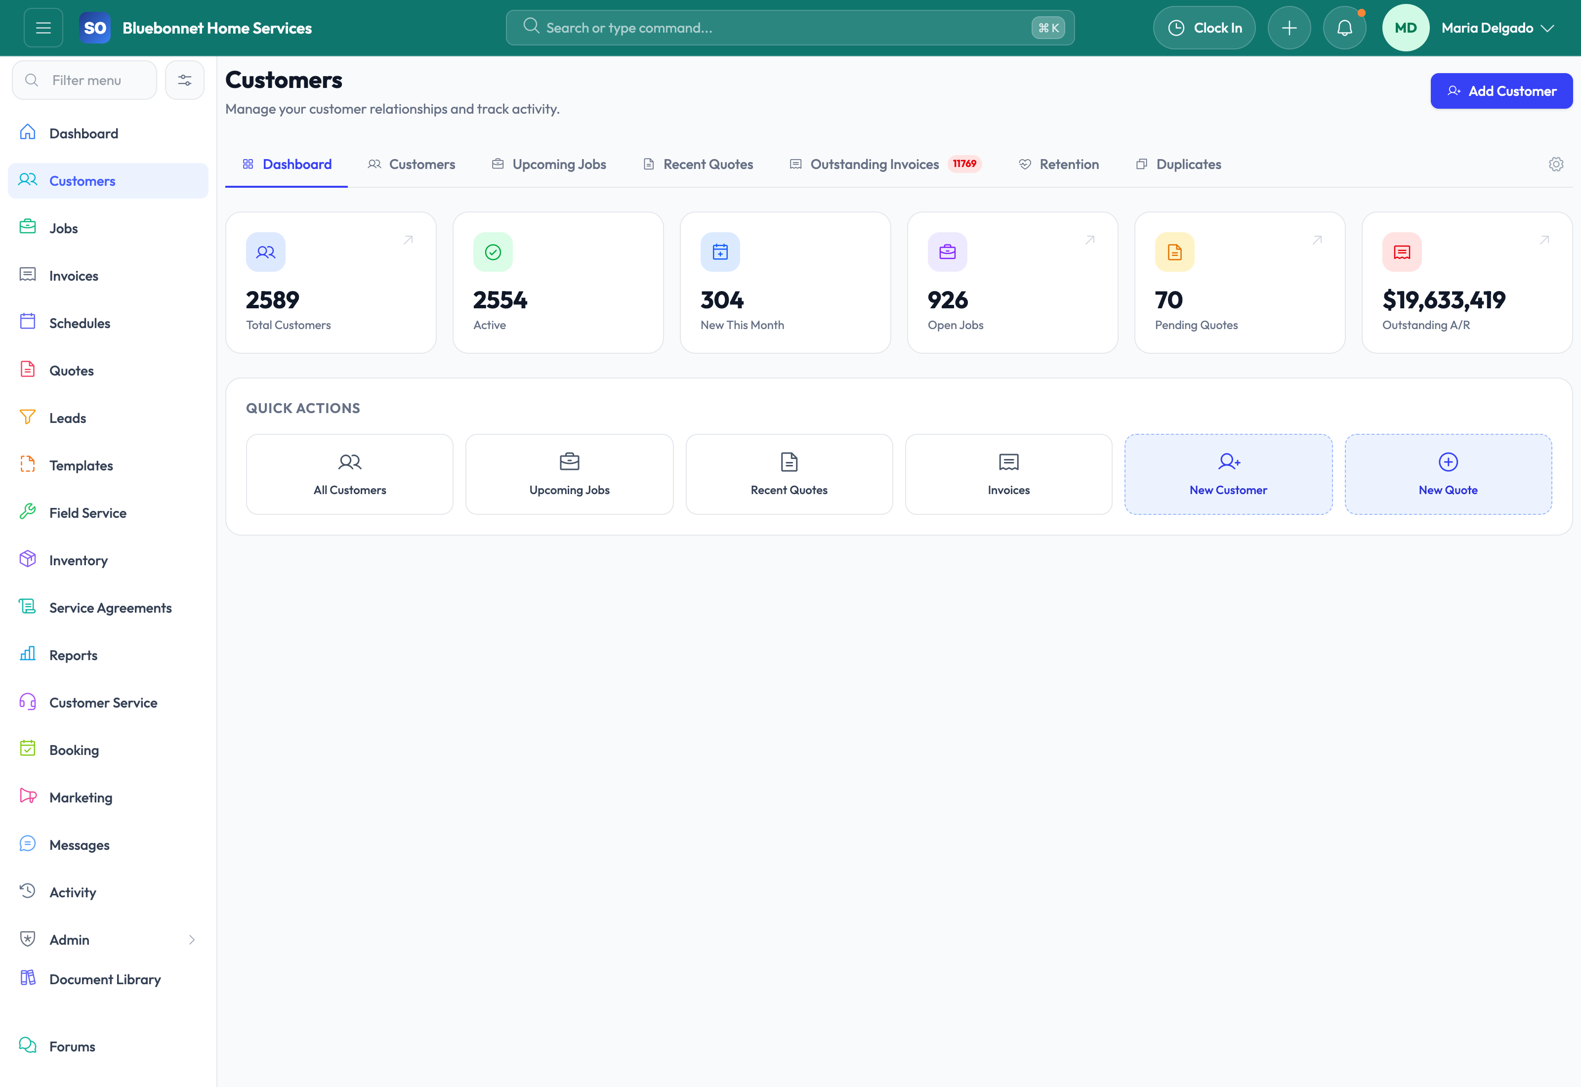Switch to the Retention tab
Screen dimensions: 1581x1087
tap(1059, 164)
